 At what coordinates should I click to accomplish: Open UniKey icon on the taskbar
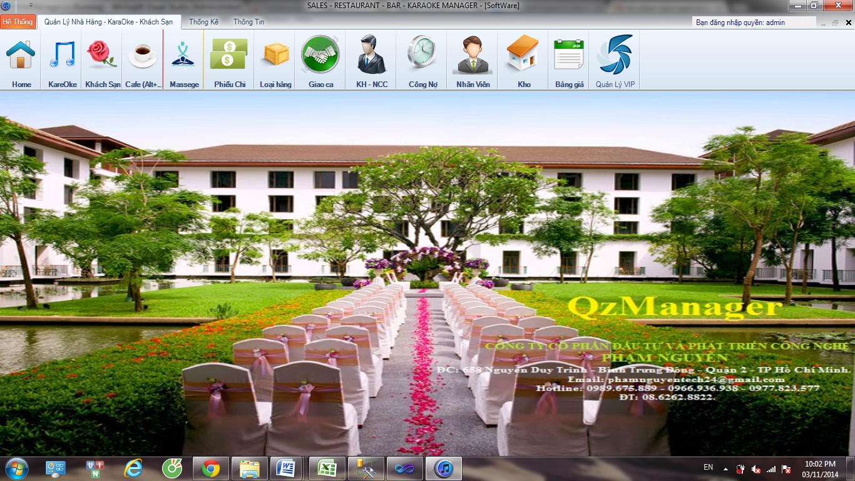point(95,468)
